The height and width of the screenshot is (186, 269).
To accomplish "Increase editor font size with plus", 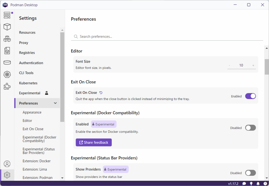I will point(253,65).
